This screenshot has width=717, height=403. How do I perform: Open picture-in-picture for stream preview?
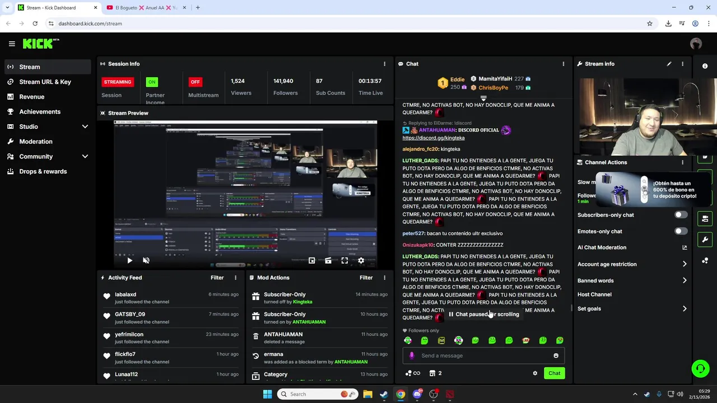point(312,260)
